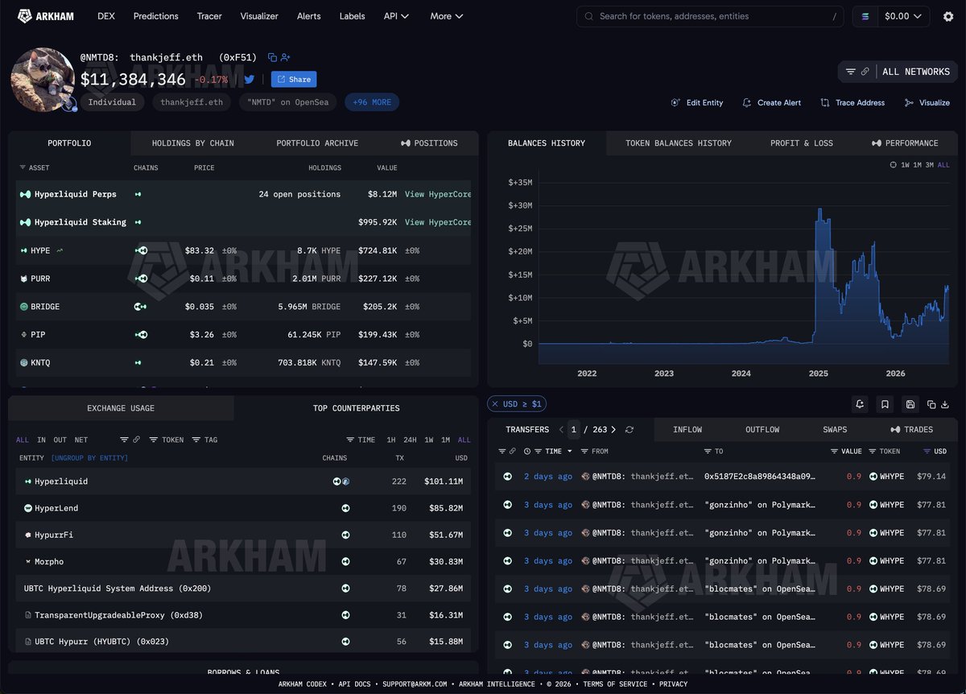Click the TOKEN filter in Top Counterparties
The height and width of the screenshot is (694, 966).
(x=167, y=440)
